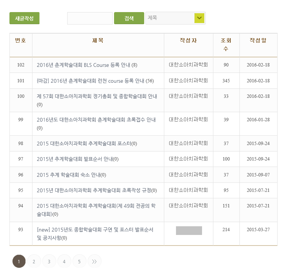The height and width of the screenshot is (275, 287).
Task: Open post 2015 추계 학술대회 숙소 안내
Action: 71,175
